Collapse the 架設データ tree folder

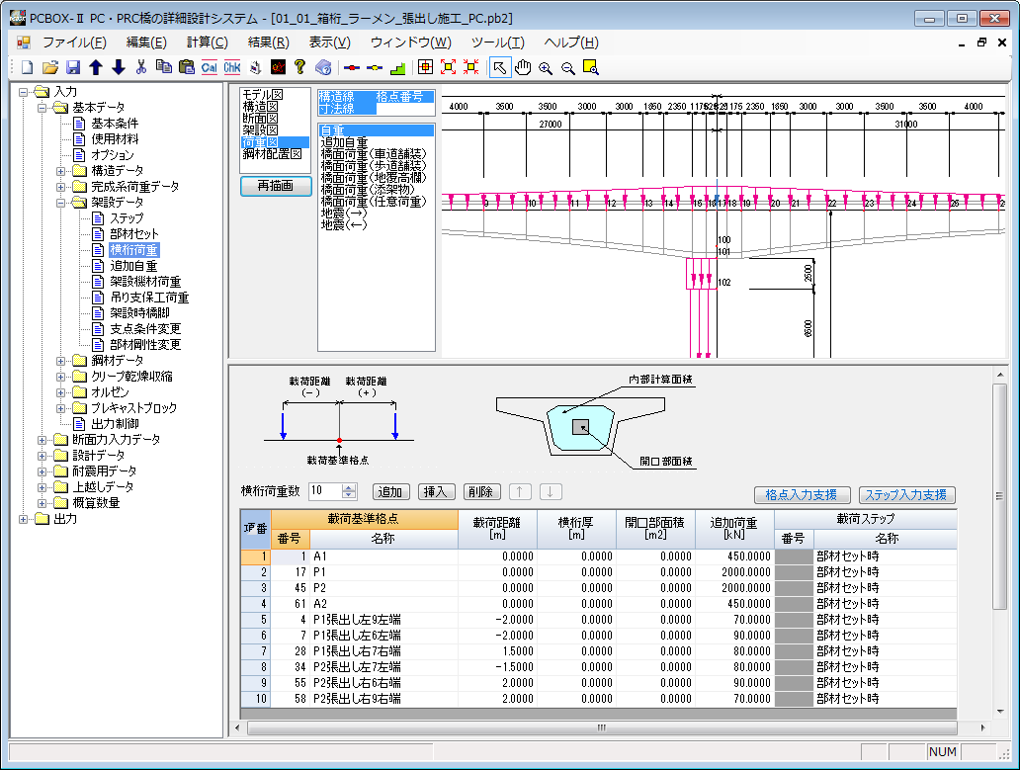pos(61,203)
